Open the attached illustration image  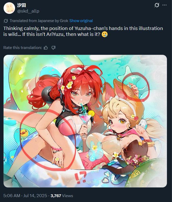tap(85, 121)
